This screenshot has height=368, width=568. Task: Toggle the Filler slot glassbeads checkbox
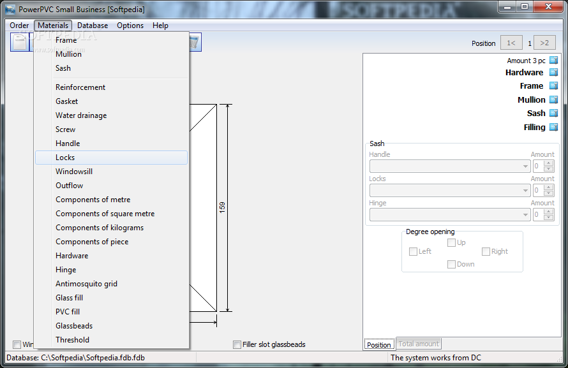point(237,344)
